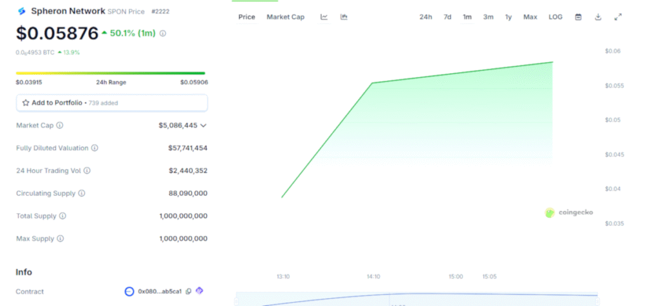Toggle LOG scale on chart

(x=555, y=17)
